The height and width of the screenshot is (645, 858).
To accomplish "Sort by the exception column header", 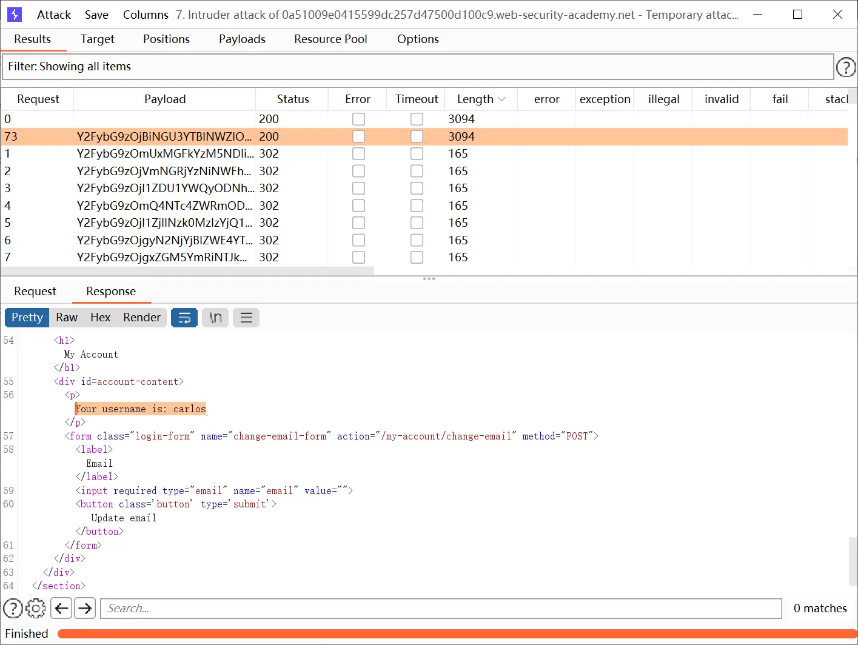I will point(605,99).
